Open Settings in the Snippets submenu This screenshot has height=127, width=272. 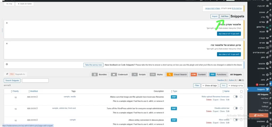(265, 106)
